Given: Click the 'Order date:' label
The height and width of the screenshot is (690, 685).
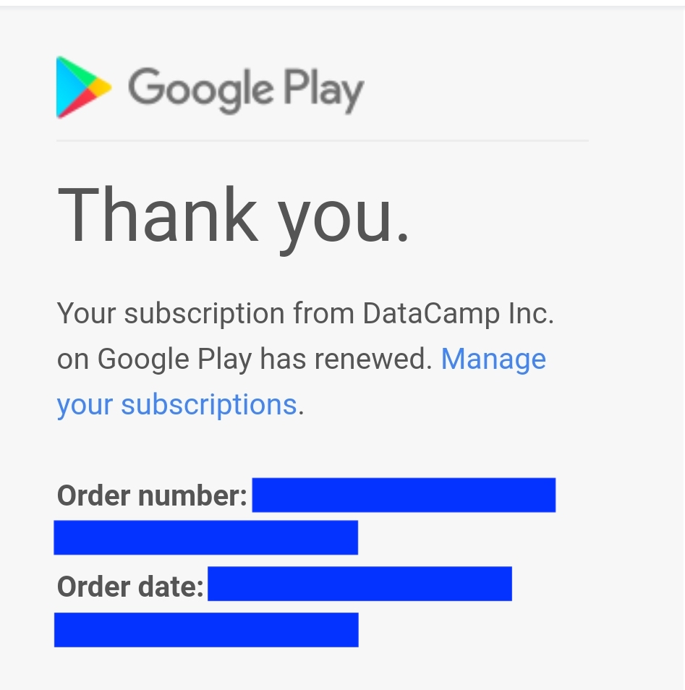Looking at the screenshot, I should click(x=130, y=587).
